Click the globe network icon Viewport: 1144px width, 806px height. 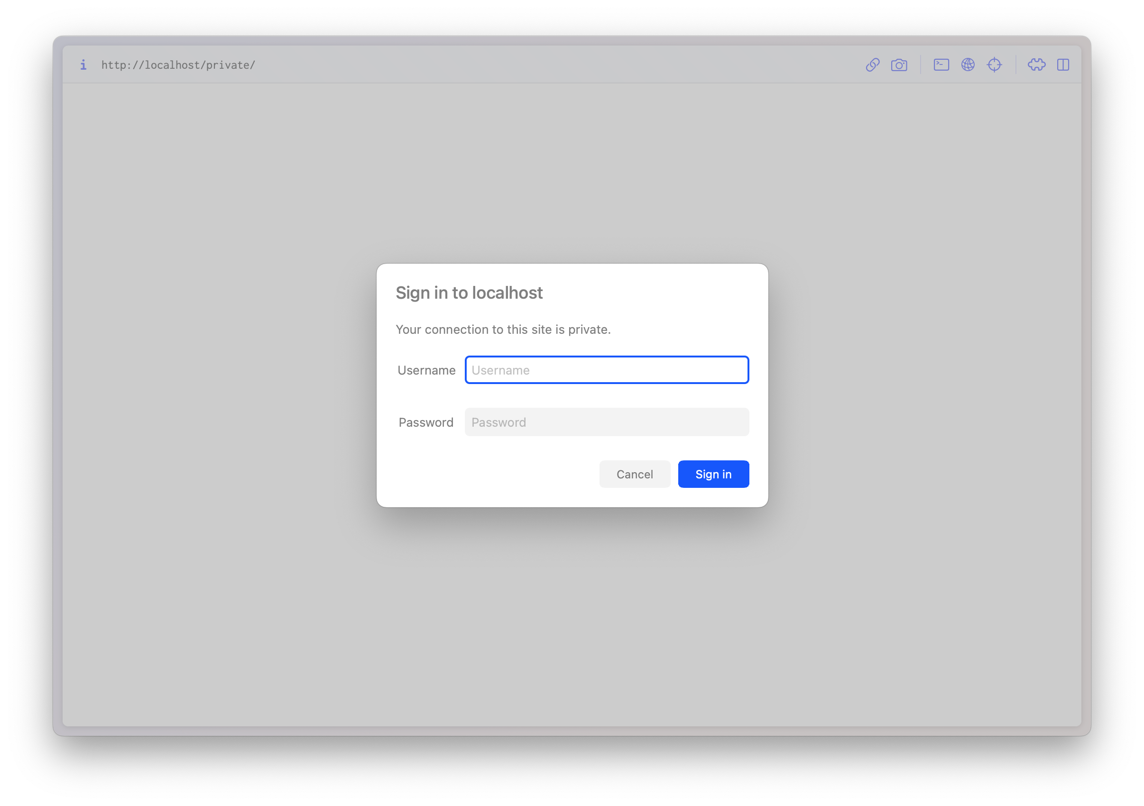pyautogui.click(x=968, y=65)
